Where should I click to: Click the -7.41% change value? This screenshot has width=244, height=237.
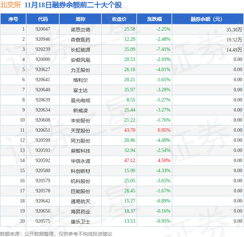[x=163, y=49]
